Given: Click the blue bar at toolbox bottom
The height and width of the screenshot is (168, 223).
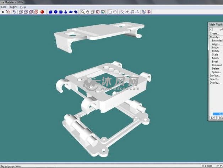Looking at the screenshot, I should click(217, 114).
